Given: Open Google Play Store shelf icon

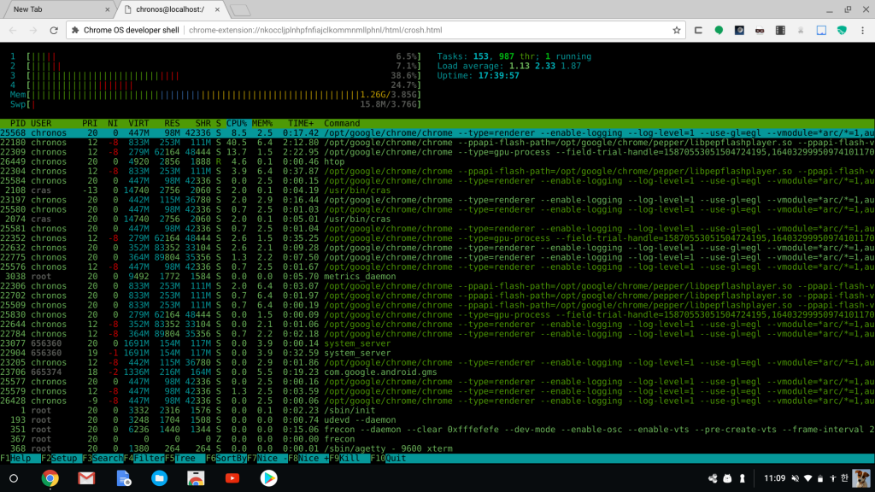Looking at the screenshot, I should point(269,478).
